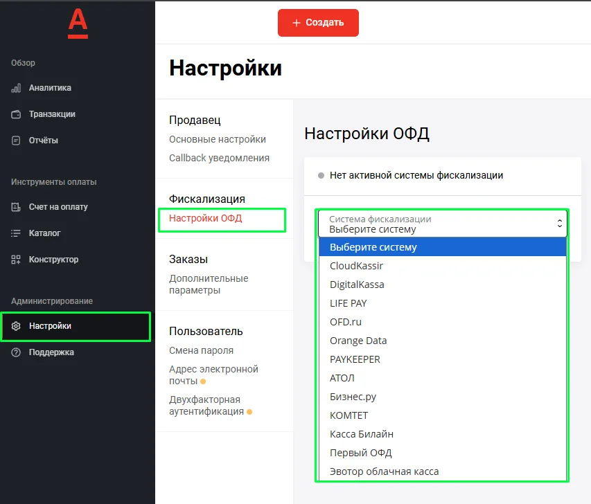Open Смена пароля link
This screenshot has width=591, height=504.
tap(201, 350)
